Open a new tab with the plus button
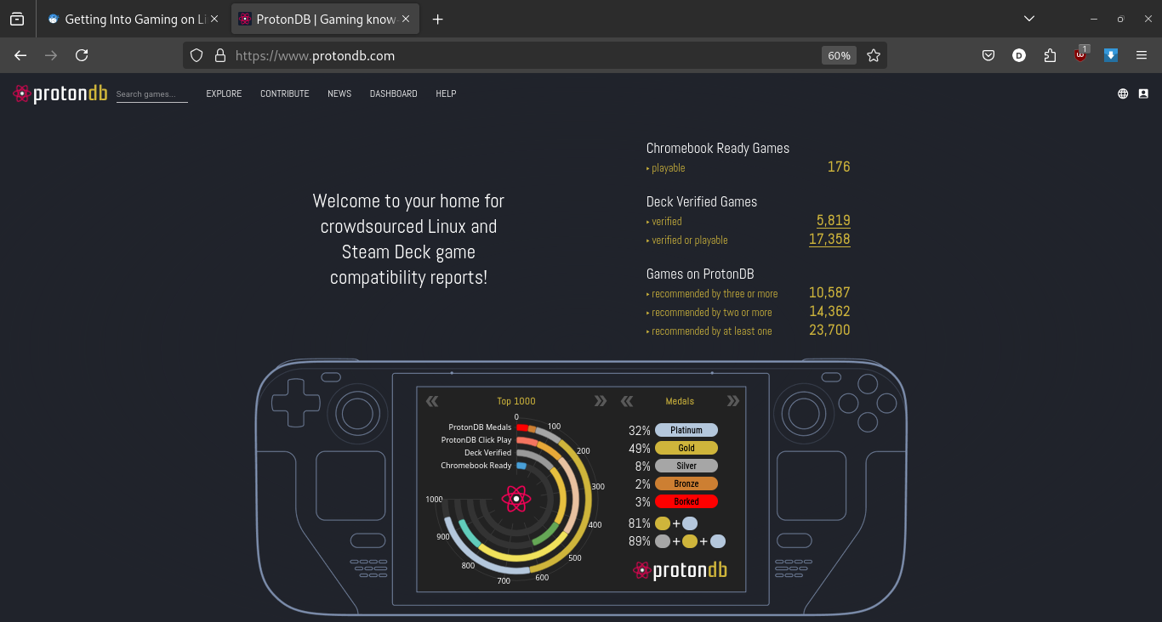This screenshot has width=1162, height=622. point(438,19)
